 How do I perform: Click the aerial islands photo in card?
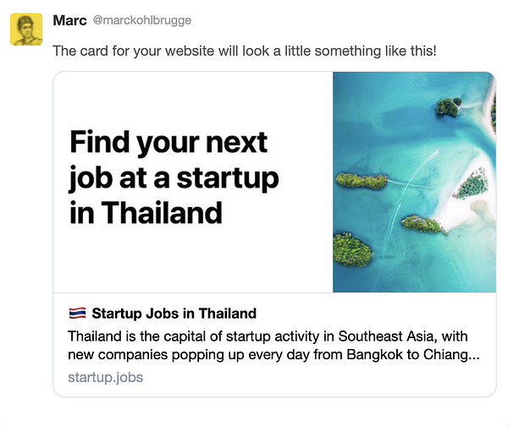(413, 182)
